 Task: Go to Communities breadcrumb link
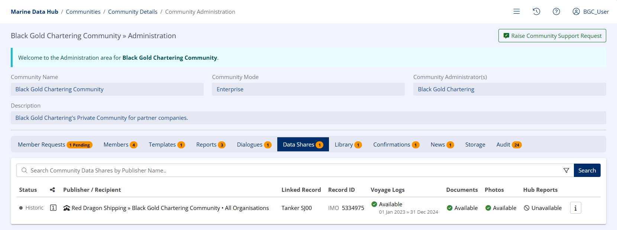83,12
